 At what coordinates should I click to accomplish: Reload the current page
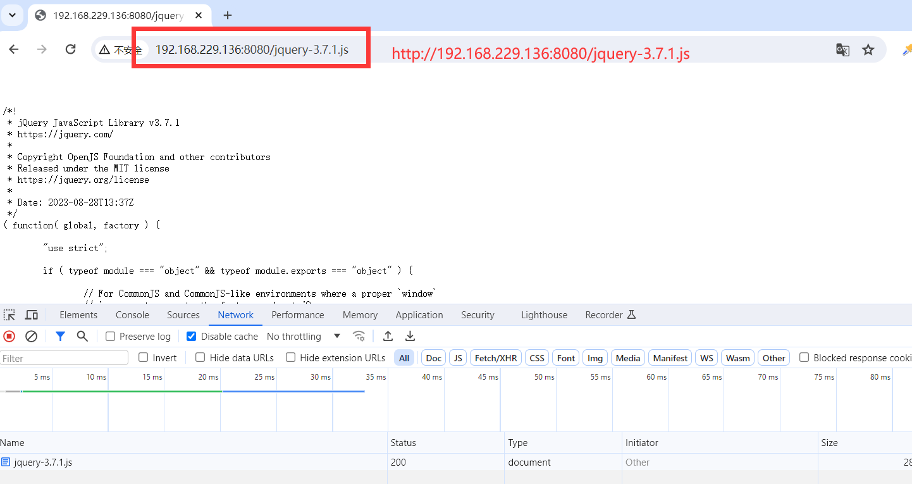[x=70, y=49]
